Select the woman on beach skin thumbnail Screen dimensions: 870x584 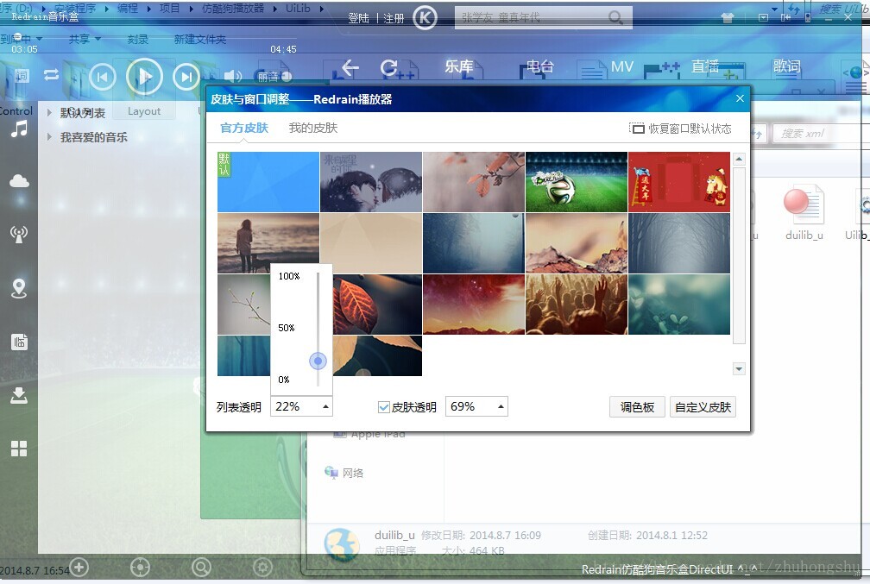[268, 243]
